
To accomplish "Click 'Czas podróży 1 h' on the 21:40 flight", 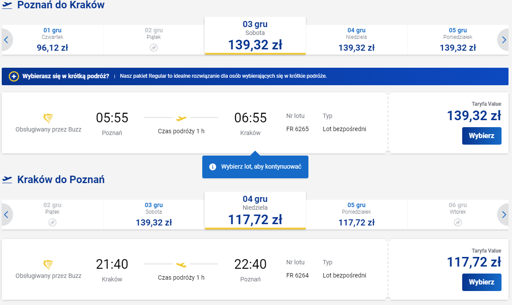I will tap(181, 277).
